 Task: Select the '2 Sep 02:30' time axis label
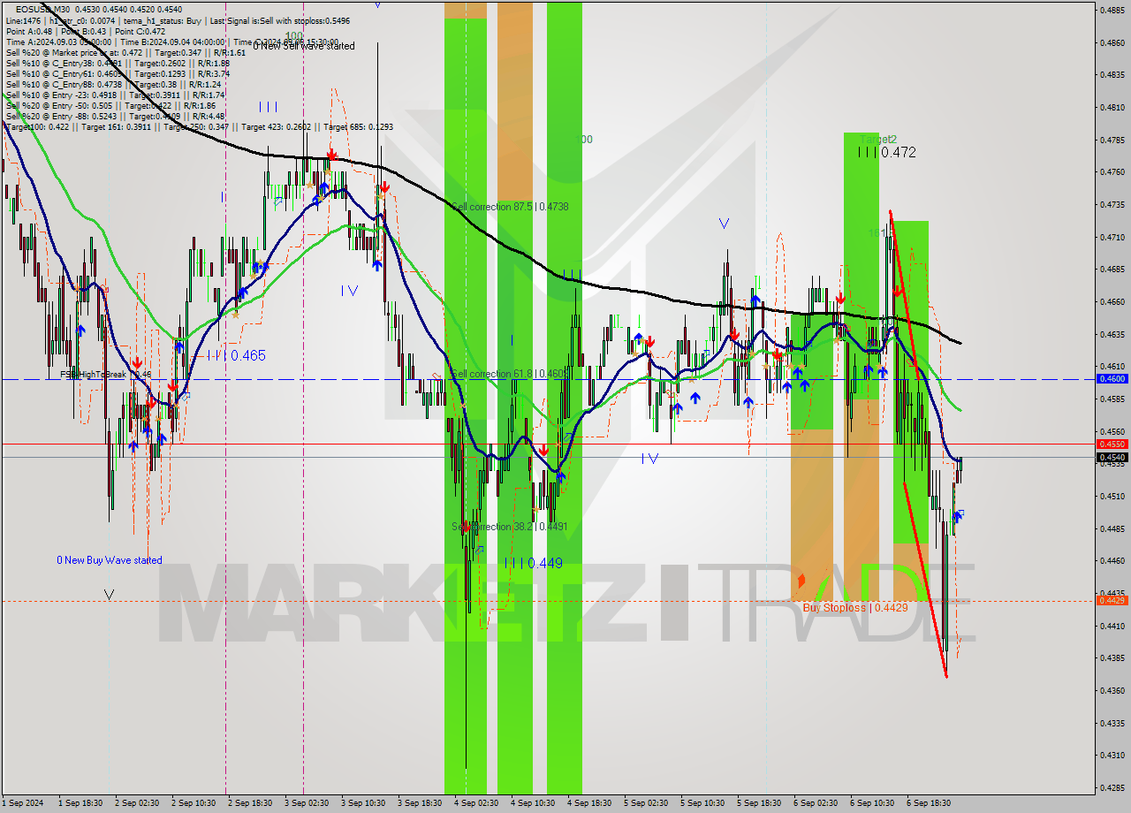pyautogui.click(x=136, y=803)
